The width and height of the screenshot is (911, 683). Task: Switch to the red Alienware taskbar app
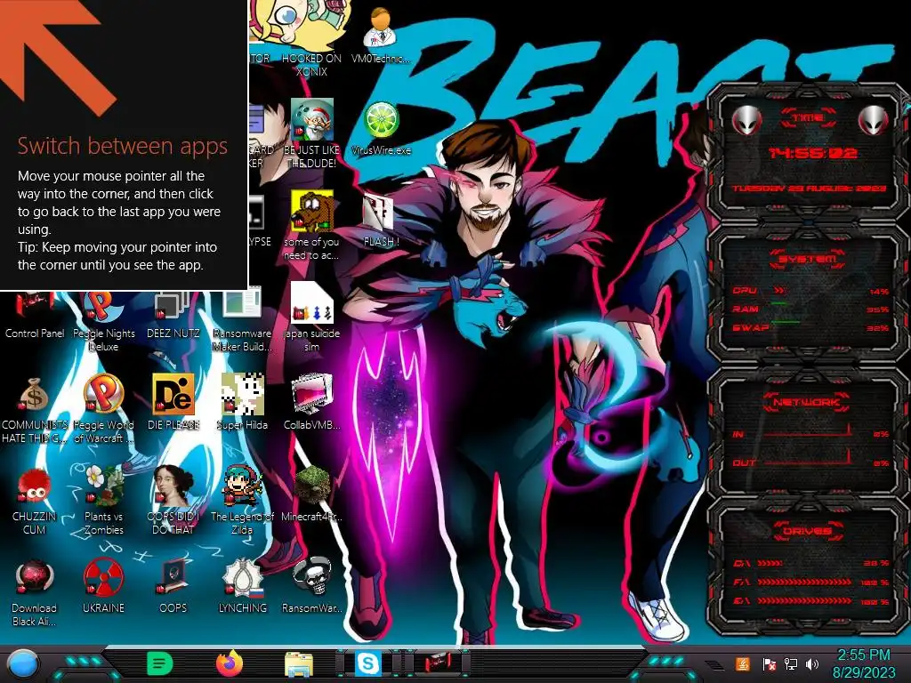coord(438,663)
